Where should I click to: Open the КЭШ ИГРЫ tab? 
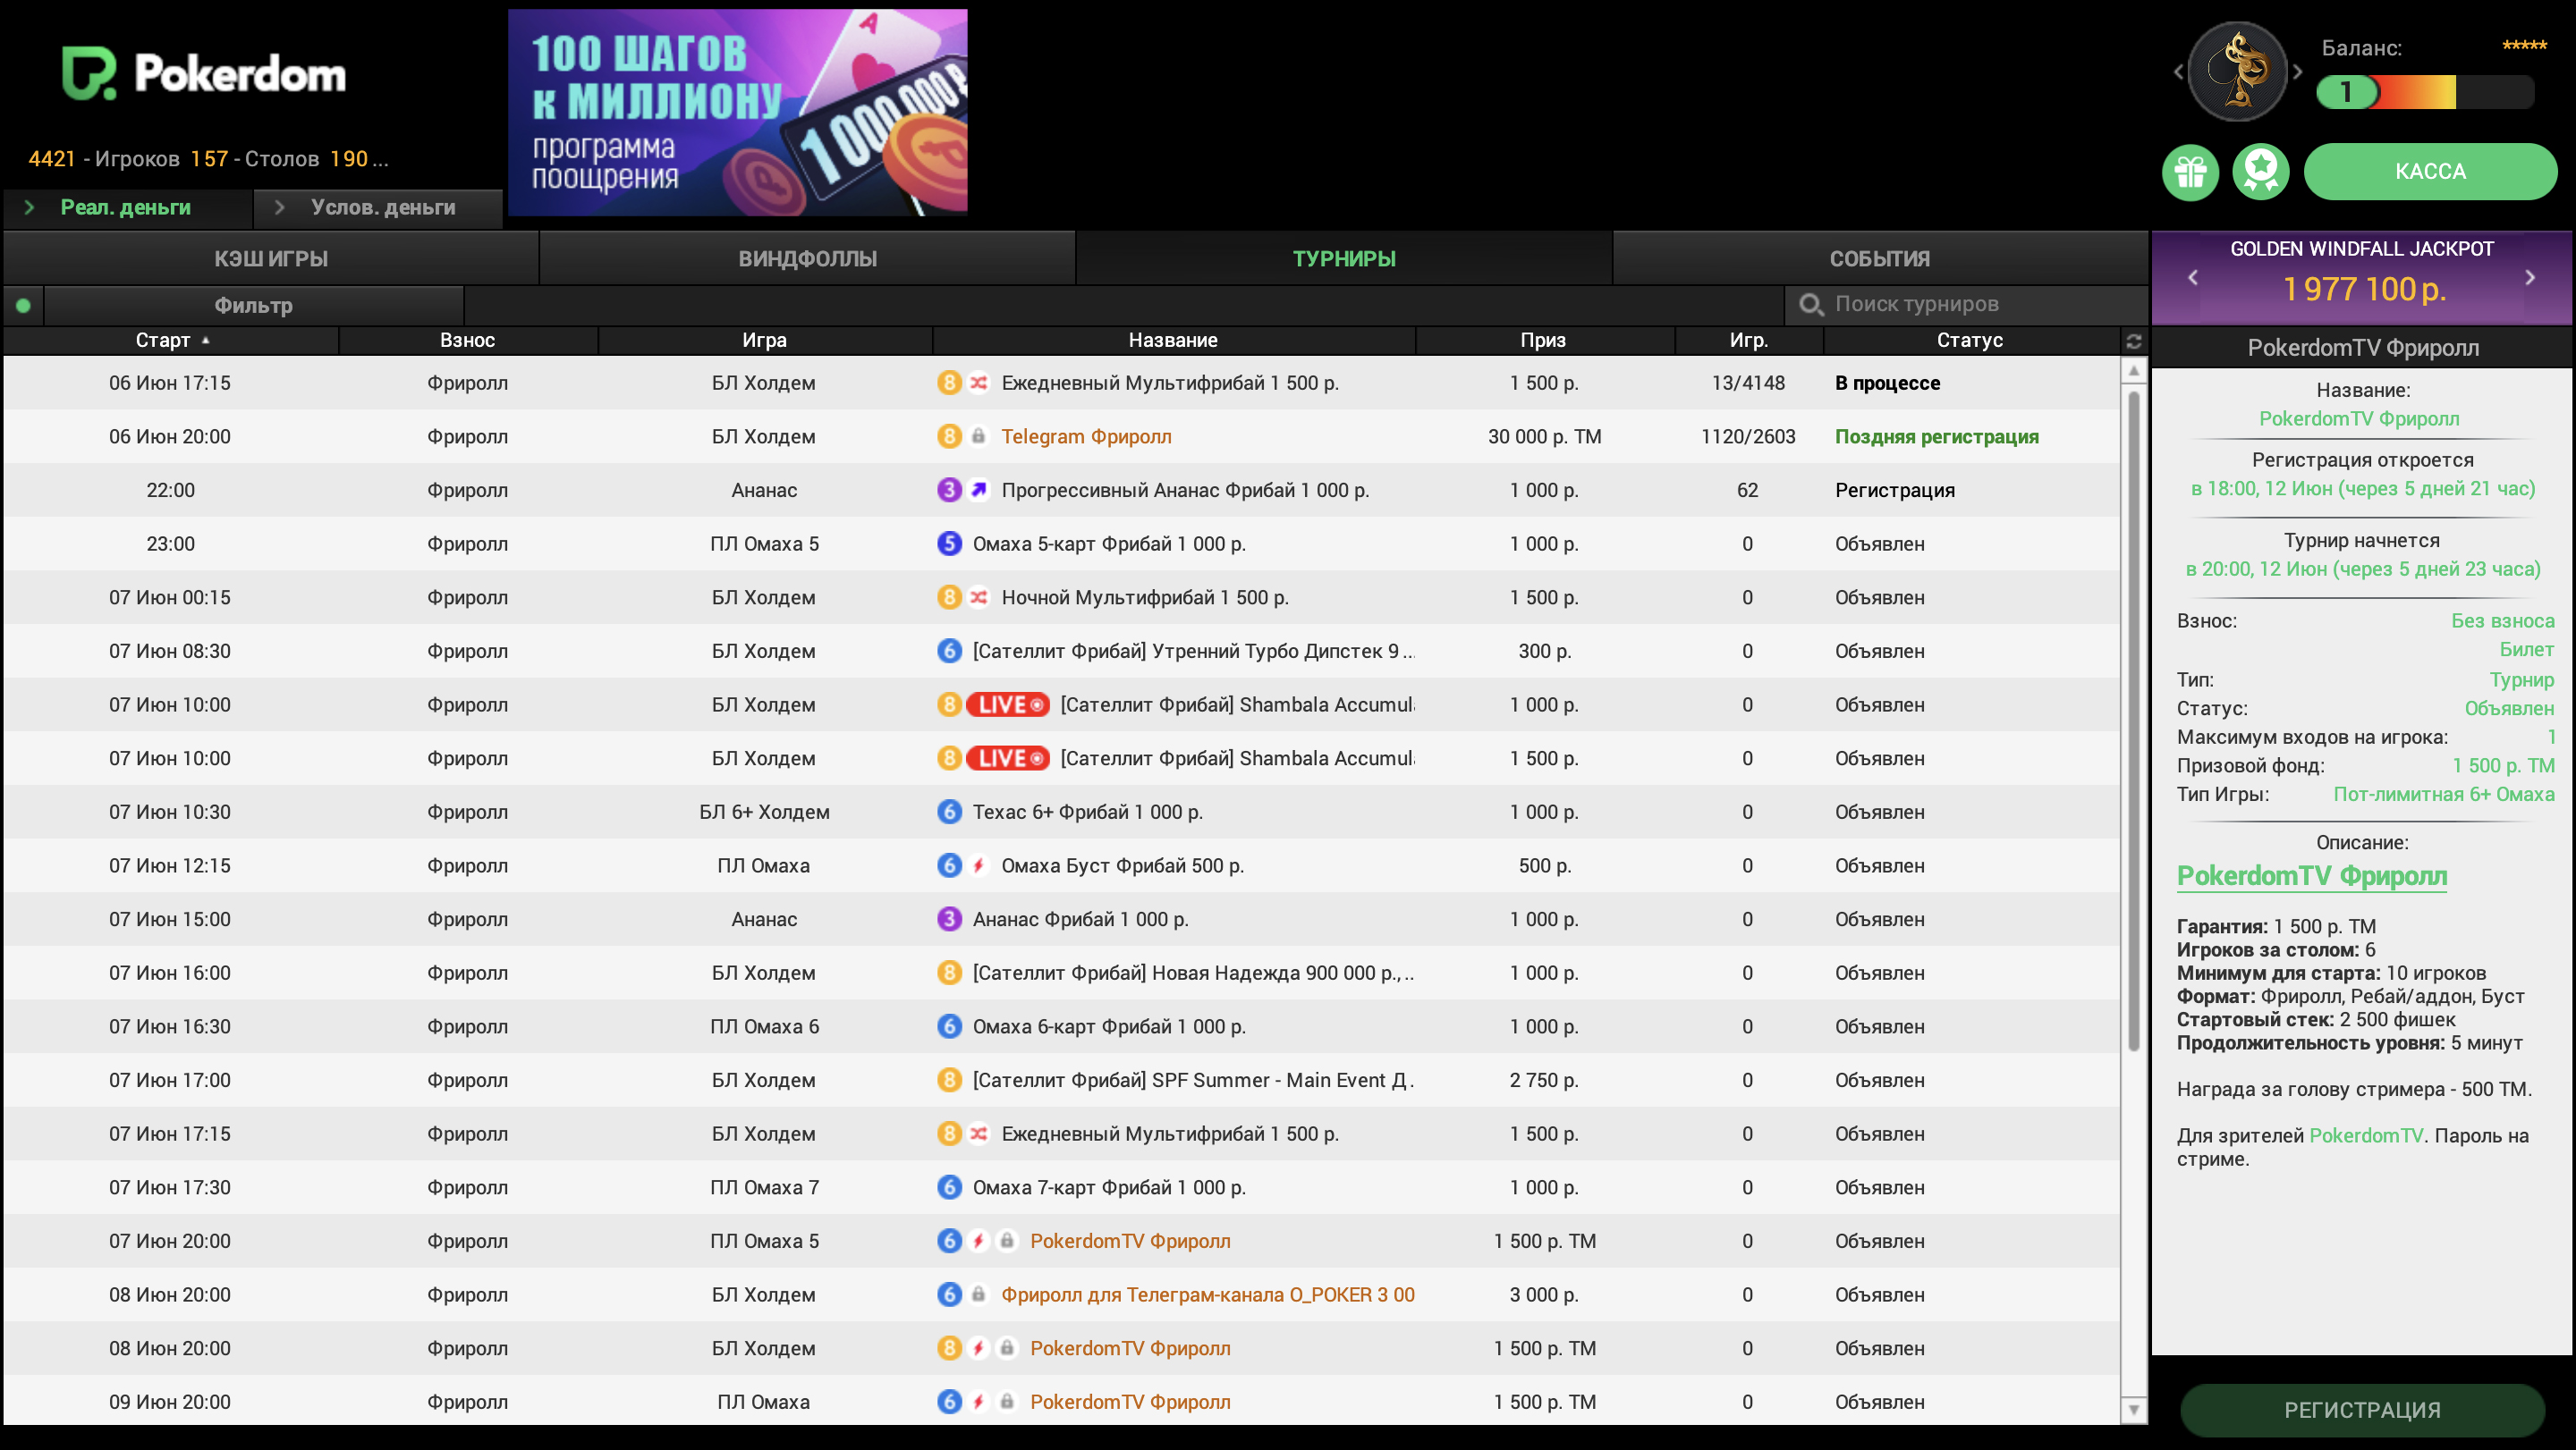pyautogui.click(x=271, y=259)
